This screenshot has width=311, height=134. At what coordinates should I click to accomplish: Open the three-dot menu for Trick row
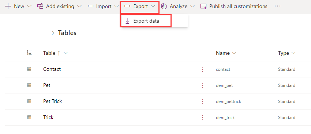point(202,117)
